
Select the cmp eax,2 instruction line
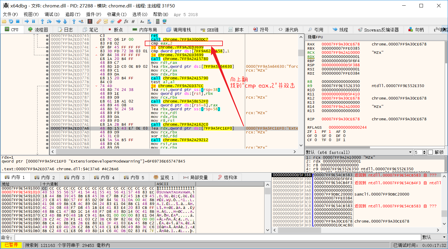pos(161,43)
